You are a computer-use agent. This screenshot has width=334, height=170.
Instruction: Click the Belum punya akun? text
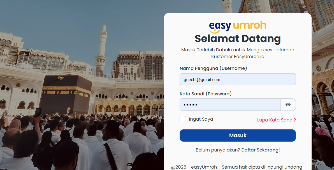point(218,150)
